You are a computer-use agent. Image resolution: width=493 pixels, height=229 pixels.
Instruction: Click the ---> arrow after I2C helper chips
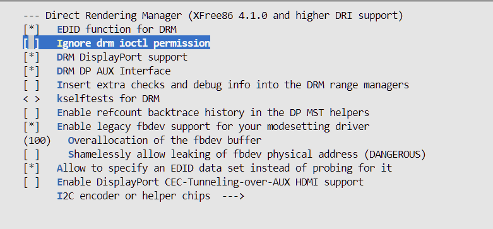click(x=233, y=196)
